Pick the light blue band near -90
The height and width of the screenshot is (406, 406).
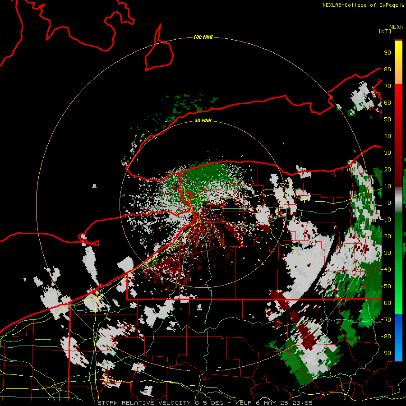tap(398, 352)
